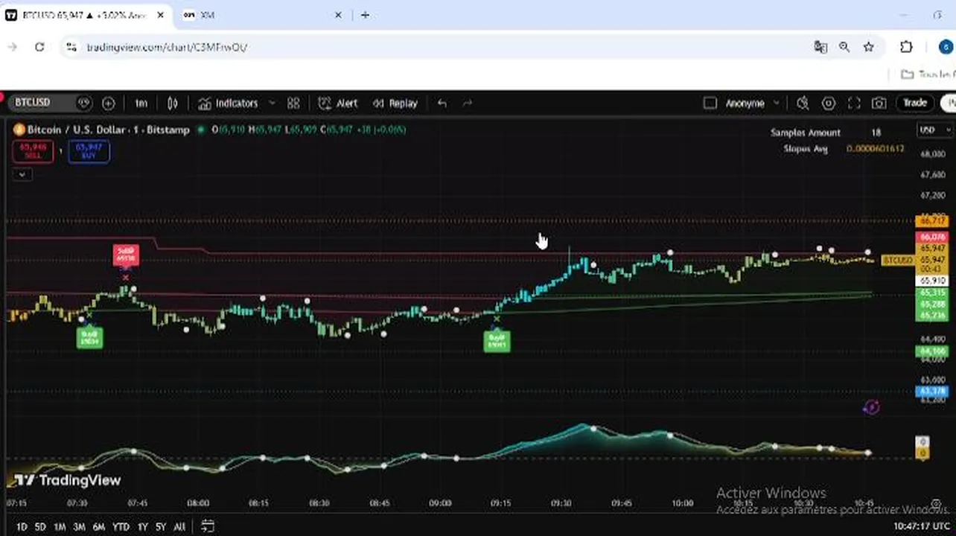Select the All date range
This screenshot has height=536, width=956.
[179, 526]
